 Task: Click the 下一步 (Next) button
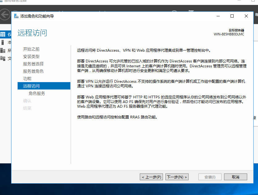(177, 177)
